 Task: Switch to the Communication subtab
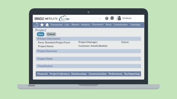[x=98, y=74]
